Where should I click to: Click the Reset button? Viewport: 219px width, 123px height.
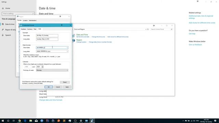click(65, 82)
